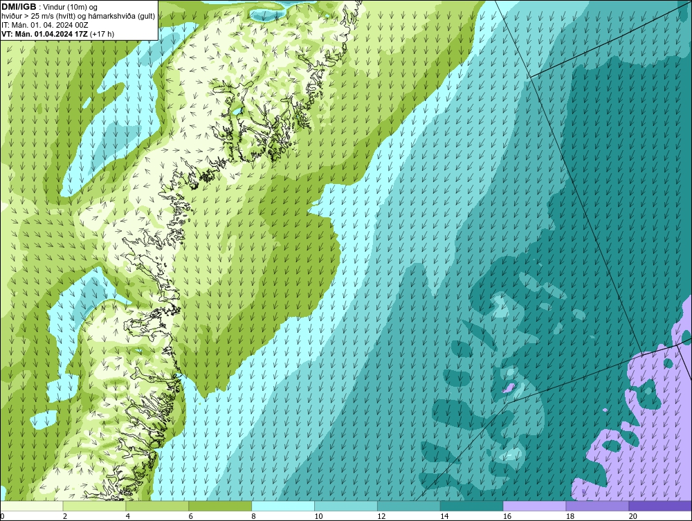
Task: Click the 2-4 m/s light green swatch
Action: [94, 506]
